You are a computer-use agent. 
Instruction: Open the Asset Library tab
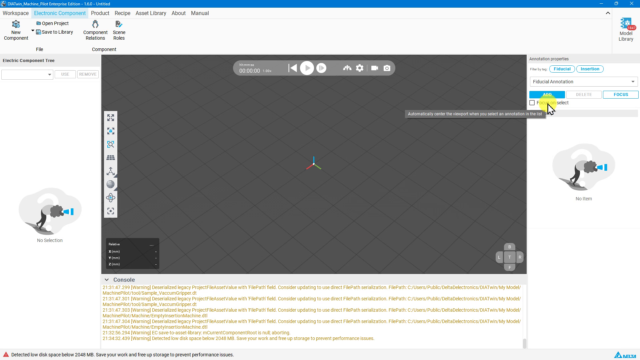pyautogui.click(x=151, y=13)
